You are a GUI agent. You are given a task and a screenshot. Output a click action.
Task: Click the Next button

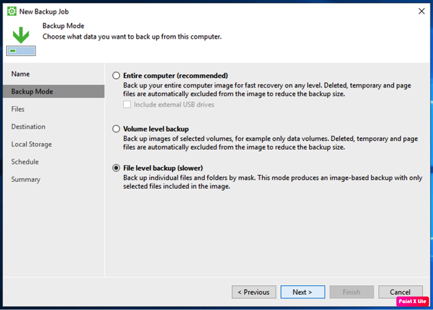(303, 292)
